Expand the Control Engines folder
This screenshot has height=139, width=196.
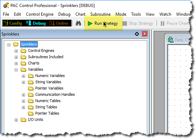click(x=16, y=51)
